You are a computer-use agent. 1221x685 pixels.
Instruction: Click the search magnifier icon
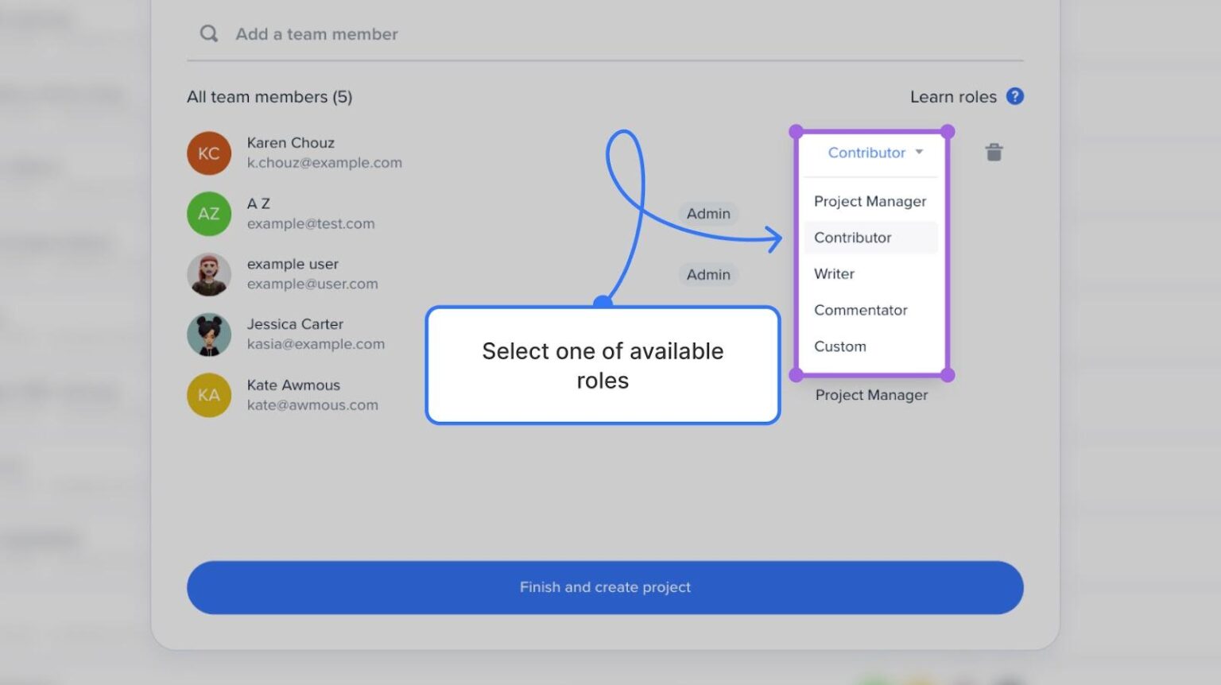click(208, 33)
